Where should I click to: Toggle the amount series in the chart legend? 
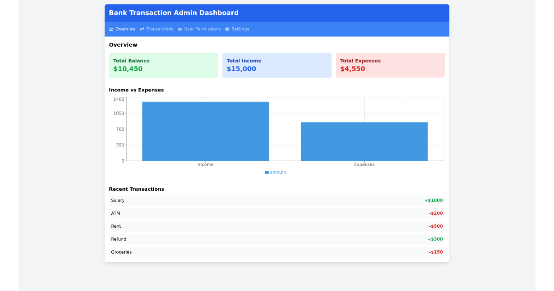tap(276, 172)
